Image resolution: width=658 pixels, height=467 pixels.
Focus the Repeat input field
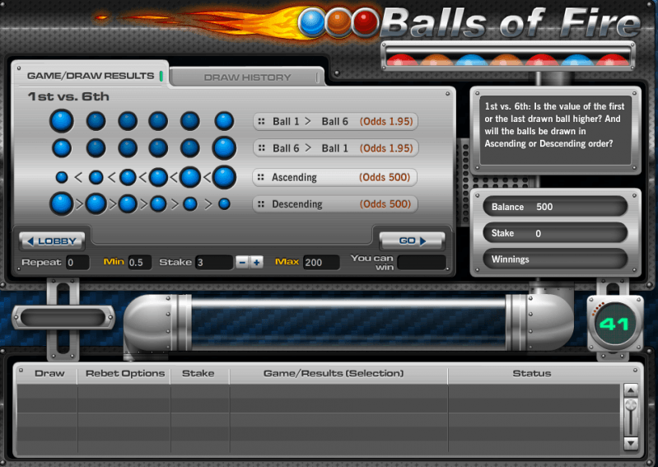click(77, 263)
